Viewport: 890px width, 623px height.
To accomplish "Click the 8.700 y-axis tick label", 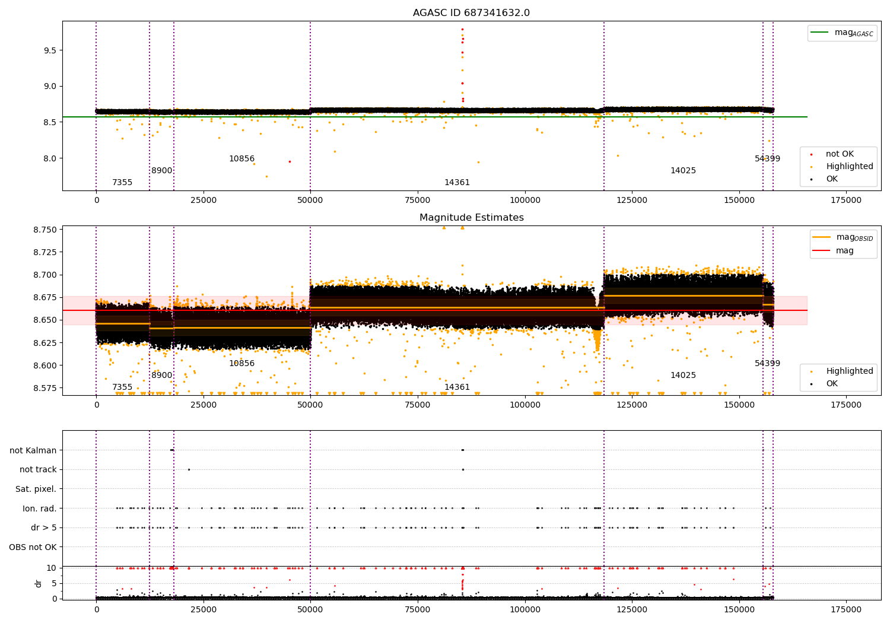I will [x=45, y=275].
